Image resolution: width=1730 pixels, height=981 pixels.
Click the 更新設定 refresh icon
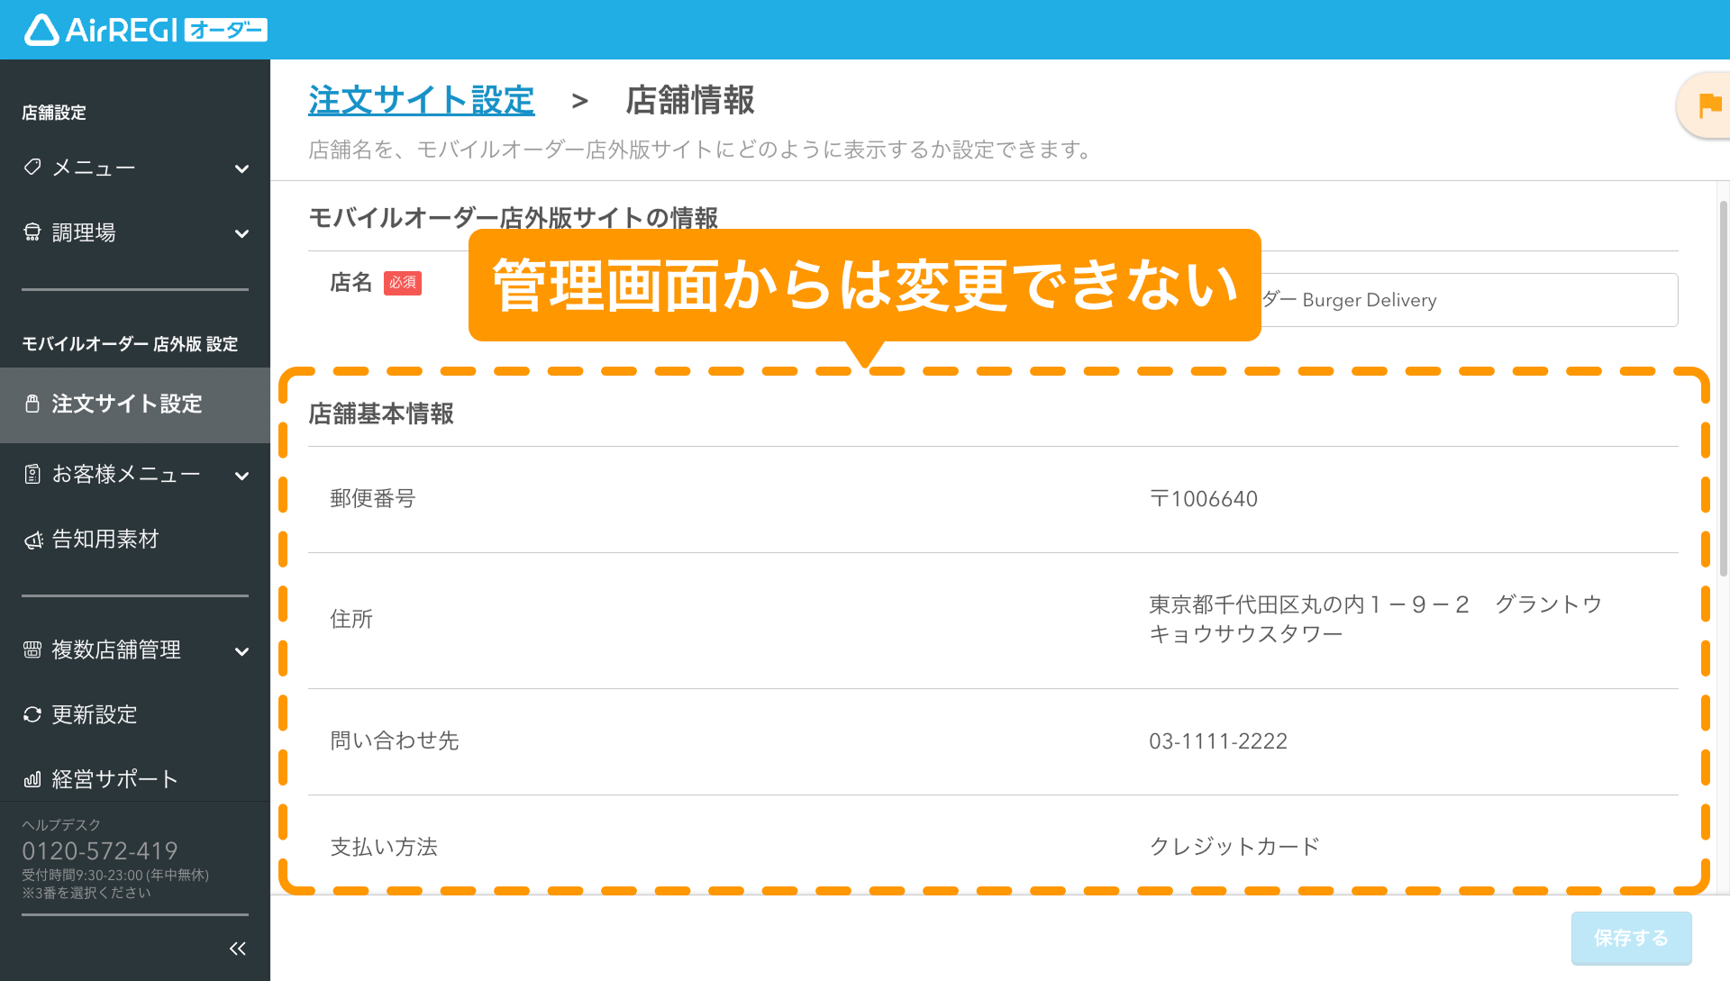(x=32, y=714)
